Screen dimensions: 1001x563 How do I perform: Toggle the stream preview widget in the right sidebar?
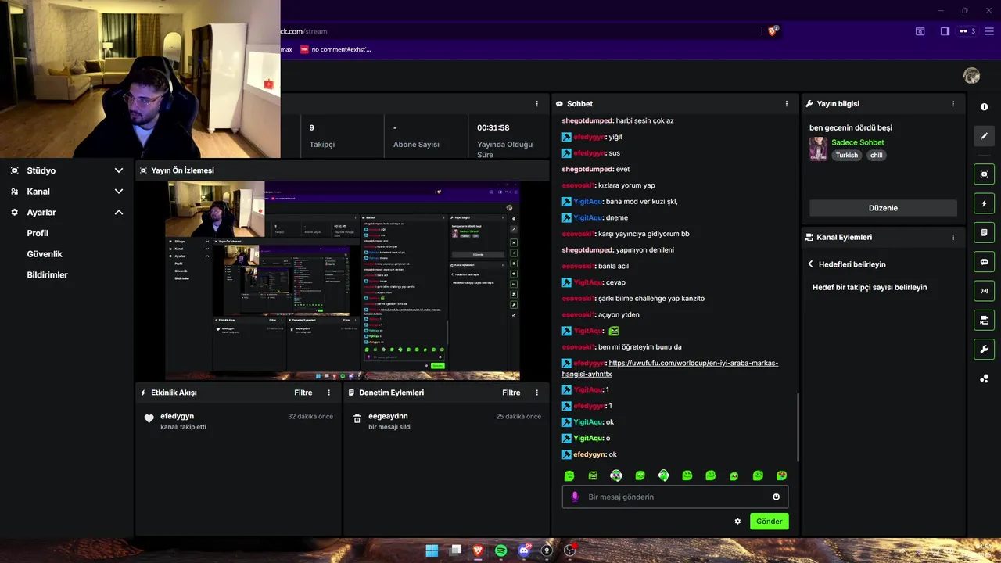pyautogui.click(x=984, y=174)
